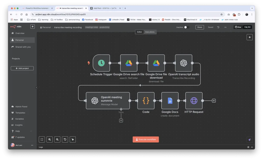Bookmark this page with star icon
Screen dimensions: 263x160
point(221,14)
